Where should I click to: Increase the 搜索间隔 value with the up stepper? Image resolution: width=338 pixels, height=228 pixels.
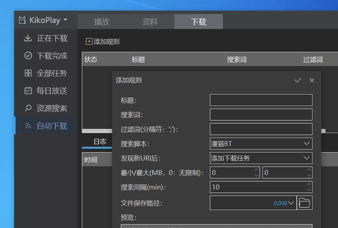click(309, 185)
